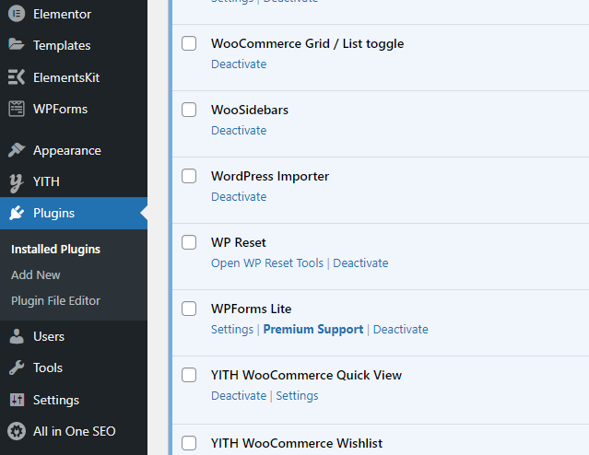Click the Elementor icon in sidebar
The height and width of the screenshot is (455, 589).
pyautogui.click(x=17, y=14)
